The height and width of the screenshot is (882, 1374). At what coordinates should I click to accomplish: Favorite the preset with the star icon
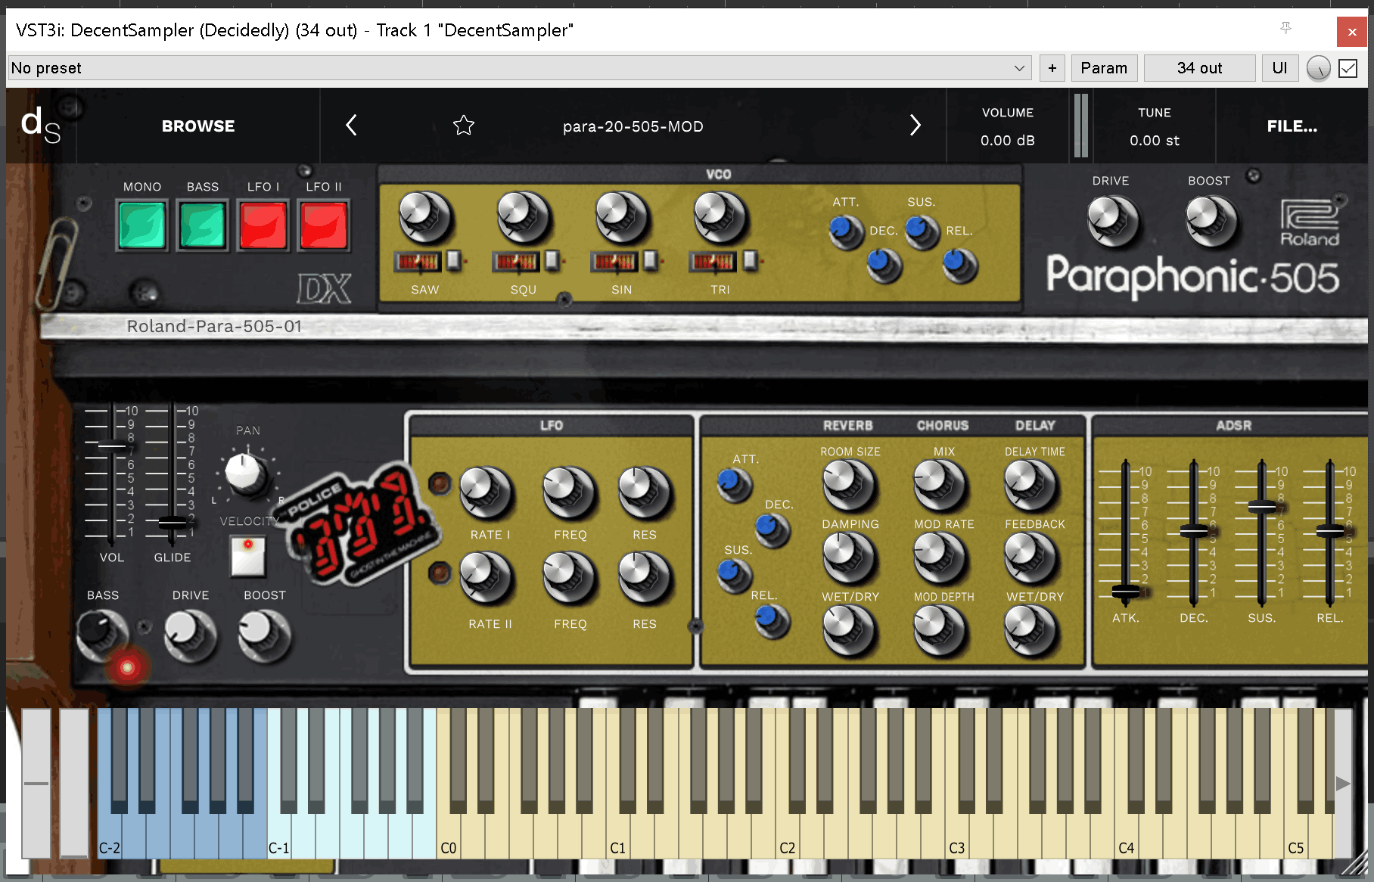click(x=464, y=126)
